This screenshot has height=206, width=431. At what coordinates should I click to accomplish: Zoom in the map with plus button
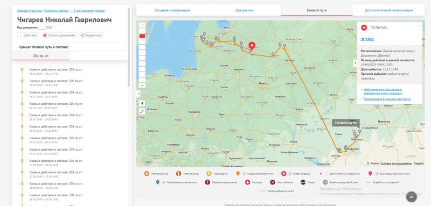click(142, 86)
